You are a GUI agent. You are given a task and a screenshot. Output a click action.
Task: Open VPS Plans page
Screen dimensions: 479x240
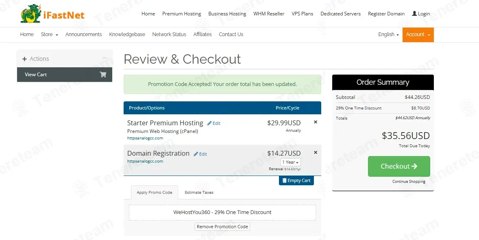pos(303,14)
